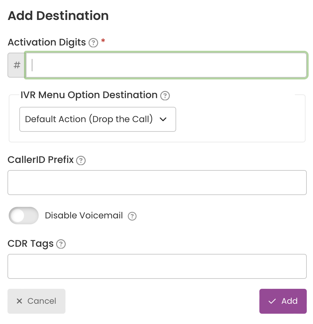The width and height of the screenshot is (313, 324).
Task: Click the Add Destination heading
Action: (x=58, y=16)
